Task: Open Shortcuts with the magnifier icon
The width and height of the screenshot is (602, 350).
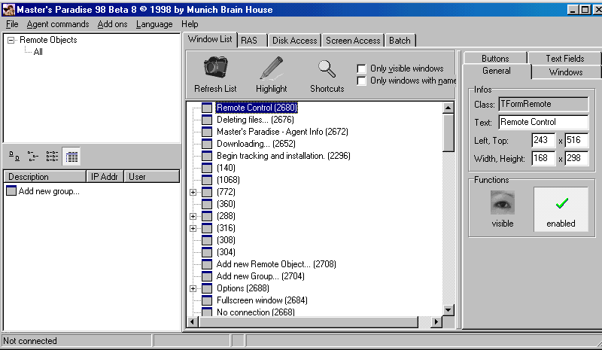Action: click(327, 68)
